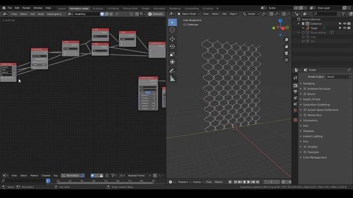Select the Target object in outliner
This screenshot has width=353, height=198.
(314, 28)
